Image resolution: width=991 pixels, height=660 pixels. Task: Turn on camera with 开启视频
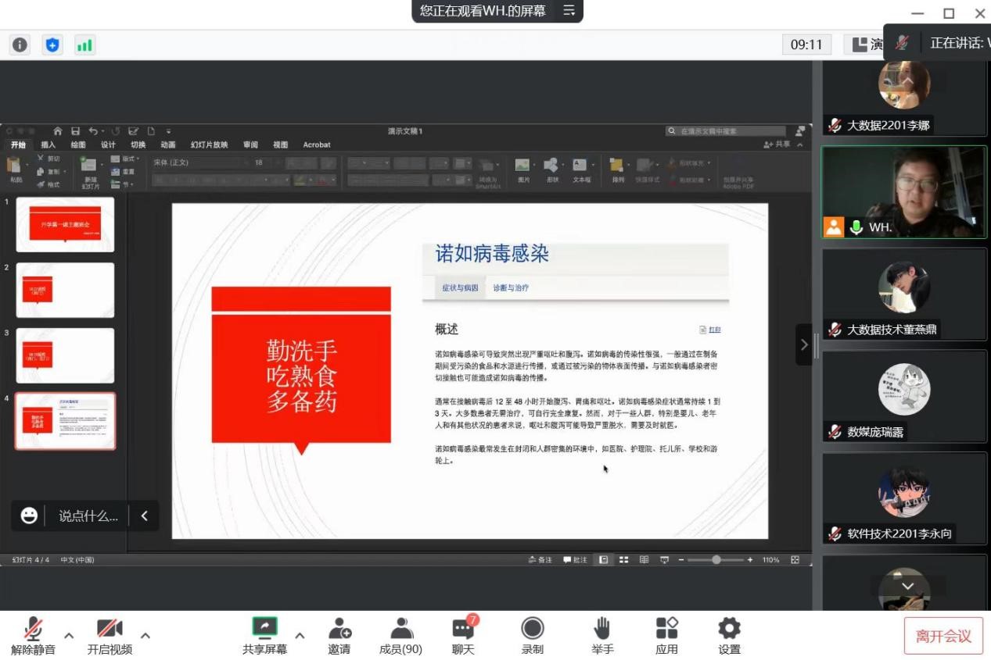pos(110,628)
